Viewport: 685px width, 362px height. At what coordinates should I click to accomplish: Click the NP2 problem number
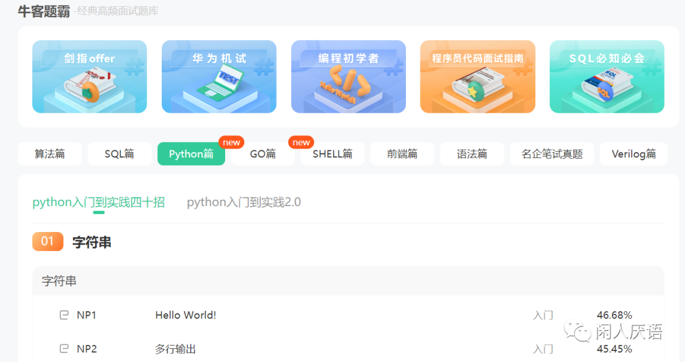coord(86,349)
